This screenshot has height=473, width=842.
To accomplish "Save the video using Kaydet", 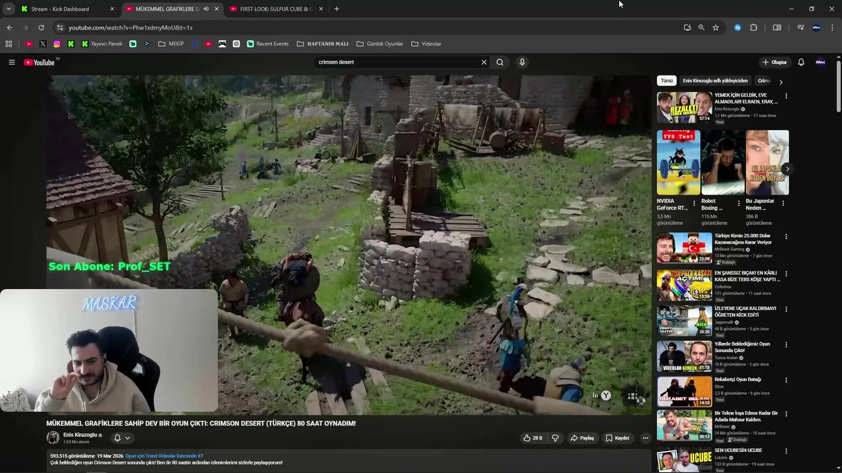I will point(618,438).
